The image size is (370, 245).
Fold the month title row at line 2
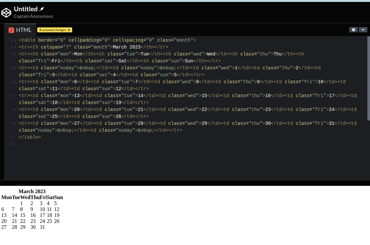pos(15,48)
